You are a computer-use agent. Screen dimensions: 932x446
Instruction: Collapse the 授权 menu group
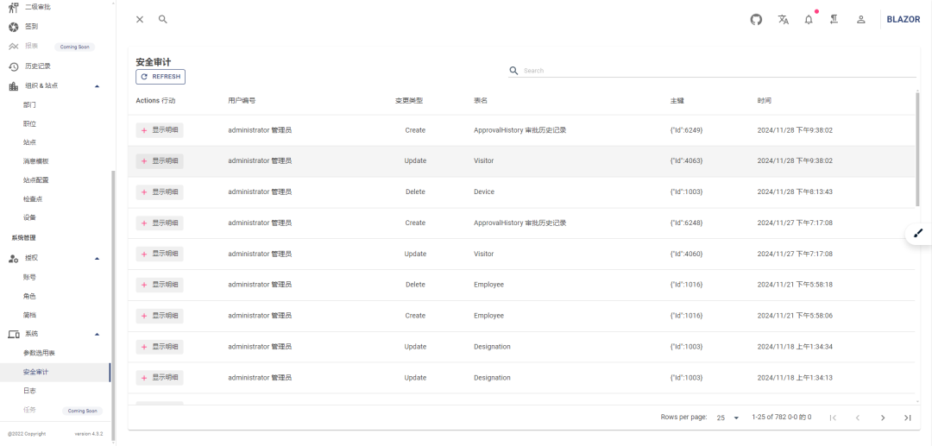tap(97, 258)
